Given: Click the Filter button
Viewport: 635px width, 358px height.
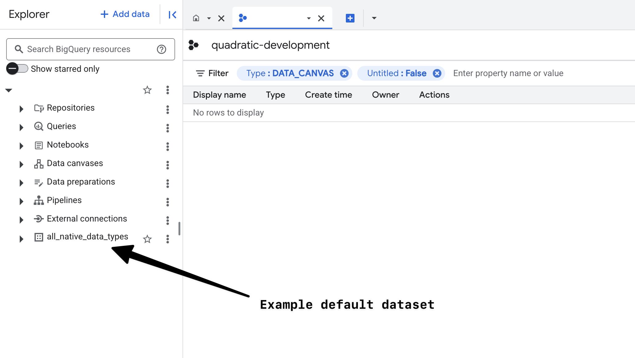Looking at the screenshot, I should (x=212, y=73).
